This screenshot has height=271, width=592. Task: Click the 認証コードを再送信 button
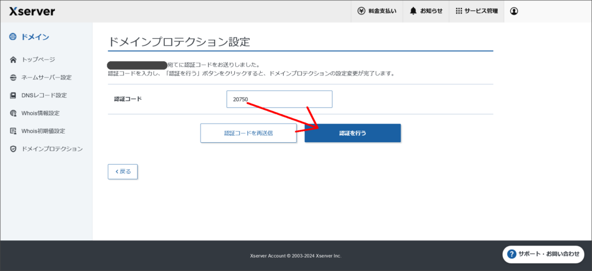[249, 133]
